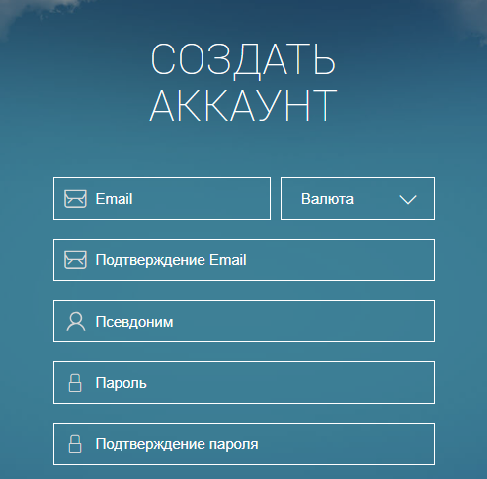487x479 pixels.
Task: Click the 'Псевдоним' placeholder text
Action: 134,322
